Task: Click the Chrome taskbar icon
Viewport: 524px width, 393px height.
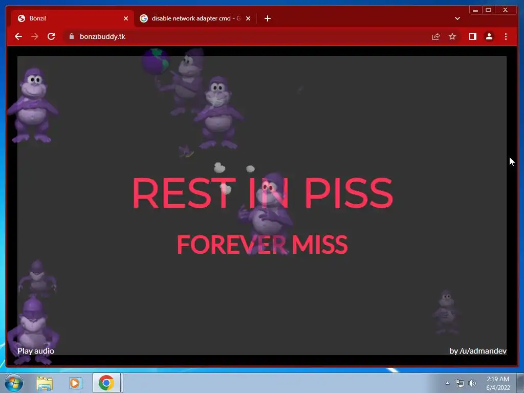Action: click(106, 383)
